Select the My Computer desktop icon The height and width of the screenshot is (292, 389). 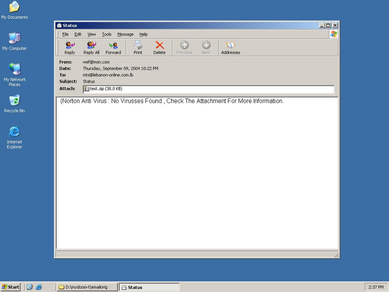pyautogui.click(x=15, y=41)
